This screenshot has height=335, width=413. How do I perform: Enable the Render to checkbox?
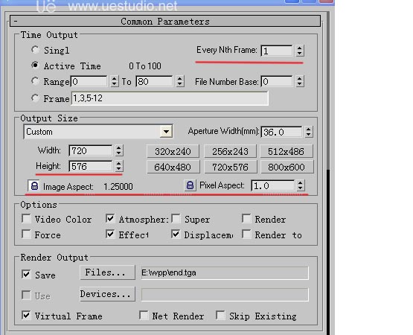[x=246, y=234]
